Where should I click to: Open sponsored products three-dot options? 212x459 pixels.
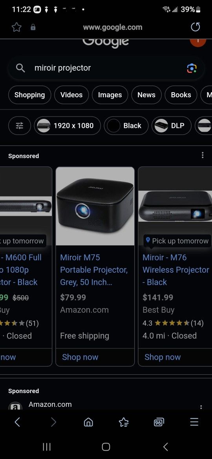coord(202,155)
